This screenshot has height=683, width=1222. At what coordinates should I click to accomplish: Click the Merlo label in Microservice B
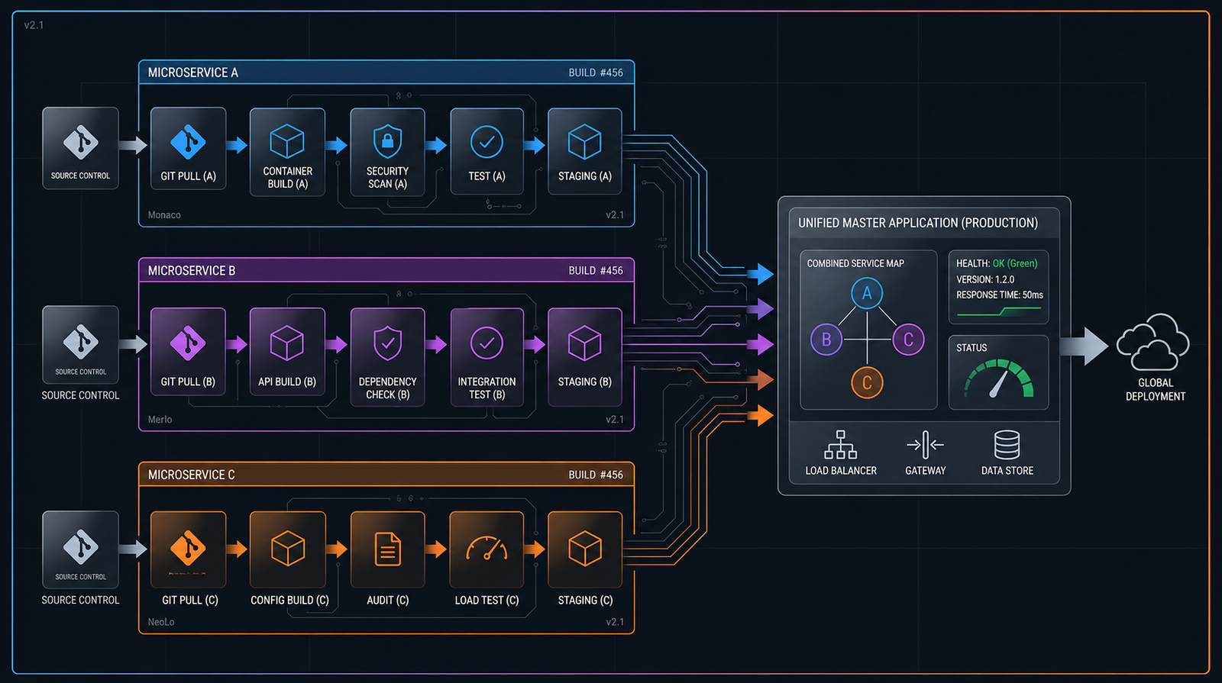pos(160,420)
